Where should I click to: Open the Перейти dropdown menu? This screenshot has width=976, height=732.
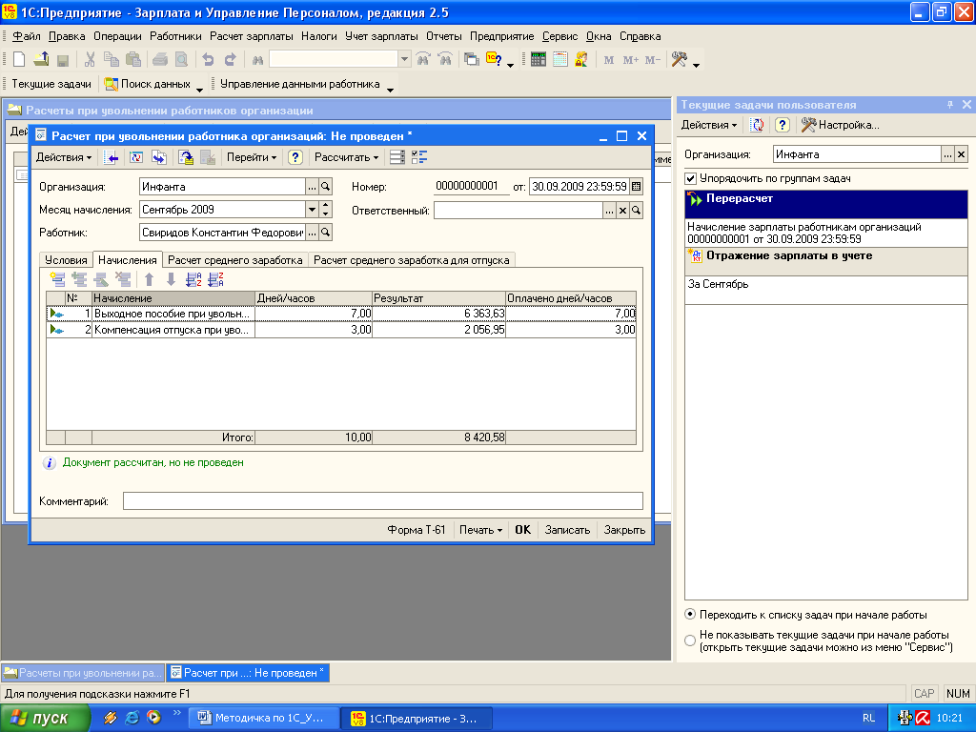pos(252,157)
